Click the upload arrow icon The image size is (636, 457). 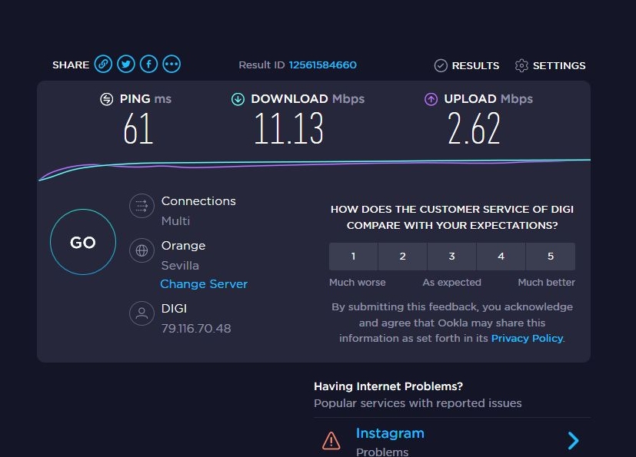431,99
